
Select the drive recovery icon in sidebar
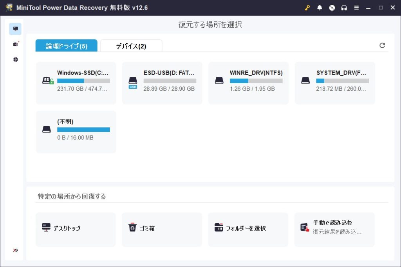click(x=16, y=29)
